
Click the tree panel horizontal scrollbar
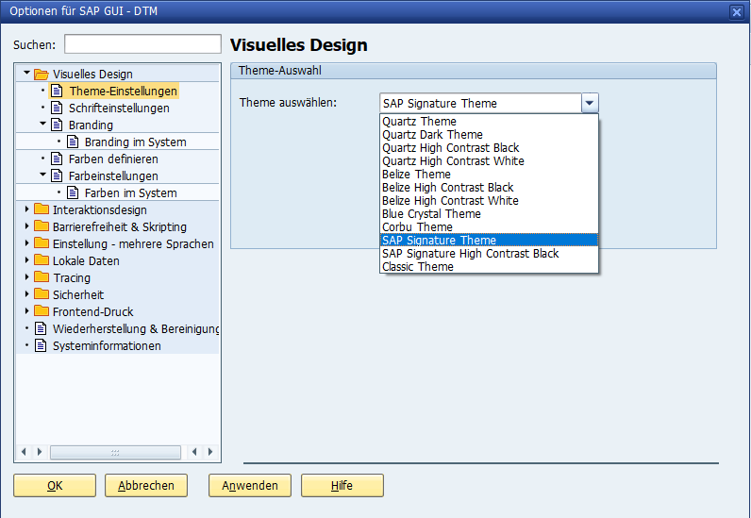click(x=115, y=452)
